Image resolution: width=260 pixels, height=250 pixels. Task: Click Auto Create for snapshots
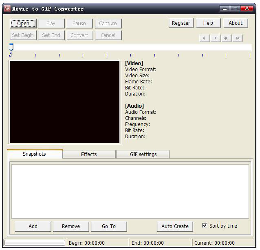175,226
